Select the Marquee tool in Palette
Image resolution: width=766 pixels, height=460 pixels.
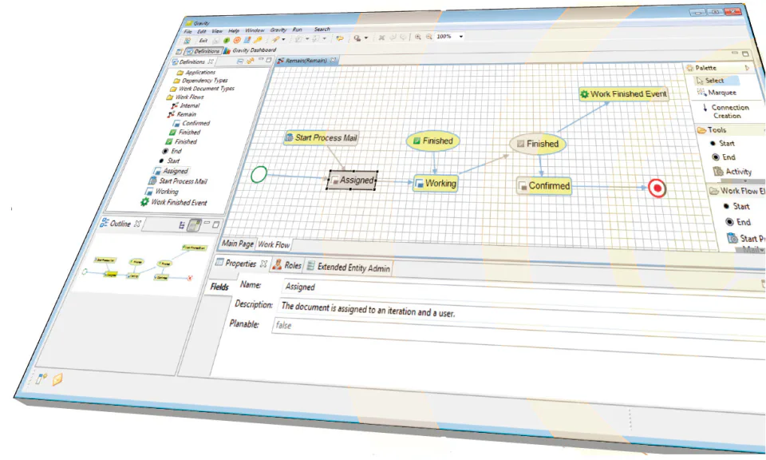tap(717, 93)
